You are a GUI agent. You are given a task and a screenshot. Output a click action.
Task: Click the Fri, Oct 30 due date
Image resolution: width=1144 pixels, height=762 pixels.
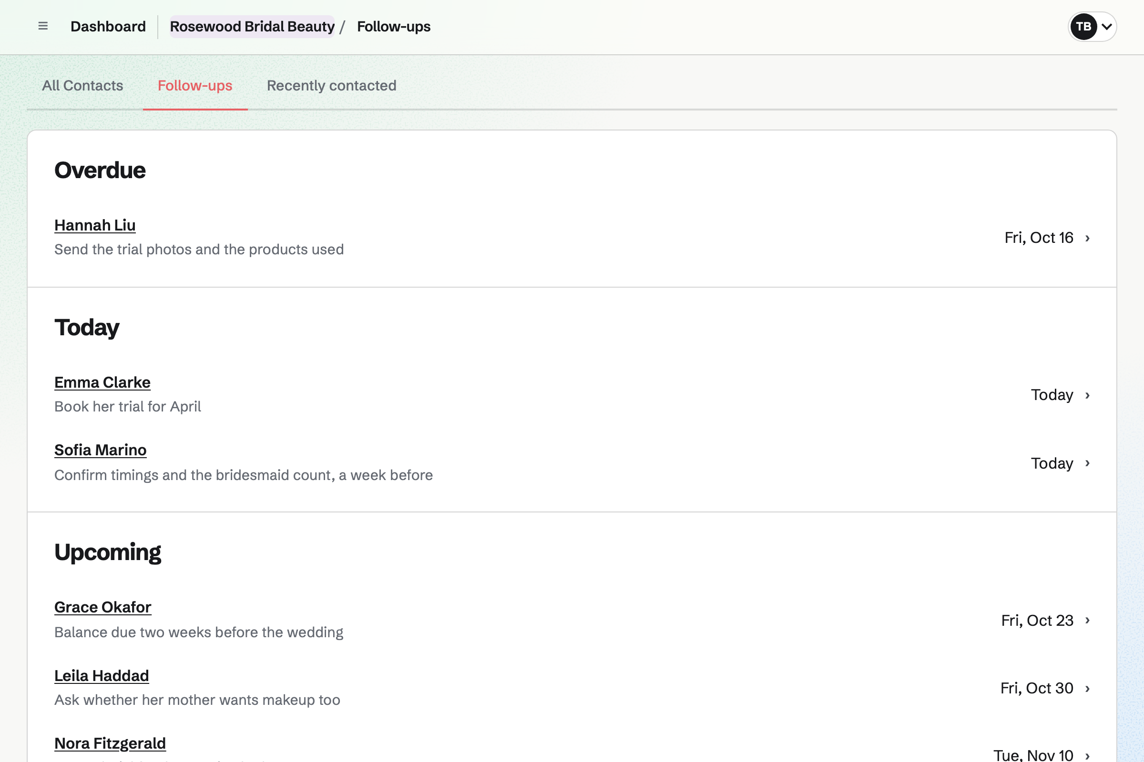tap(1036, 688)
